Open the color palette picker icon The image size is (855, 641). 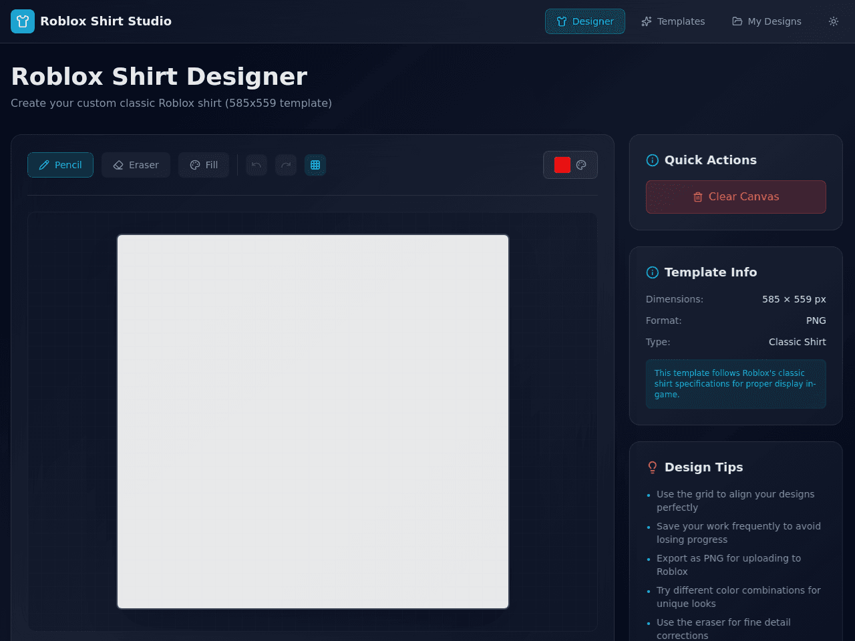[x=581, y=165]
